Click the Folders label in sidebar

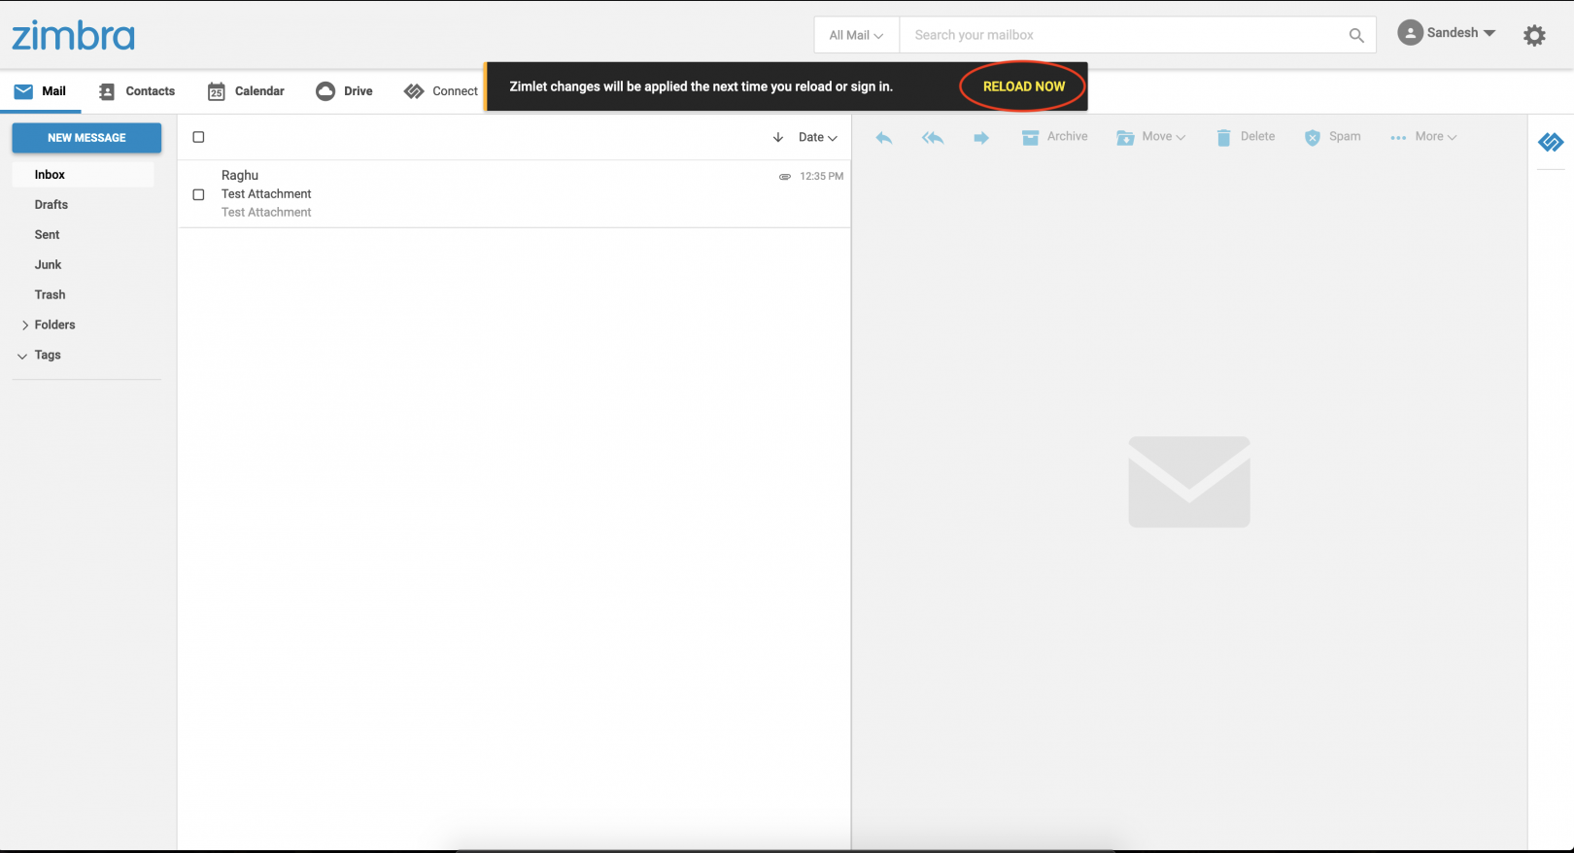click(x=54, y=325)
